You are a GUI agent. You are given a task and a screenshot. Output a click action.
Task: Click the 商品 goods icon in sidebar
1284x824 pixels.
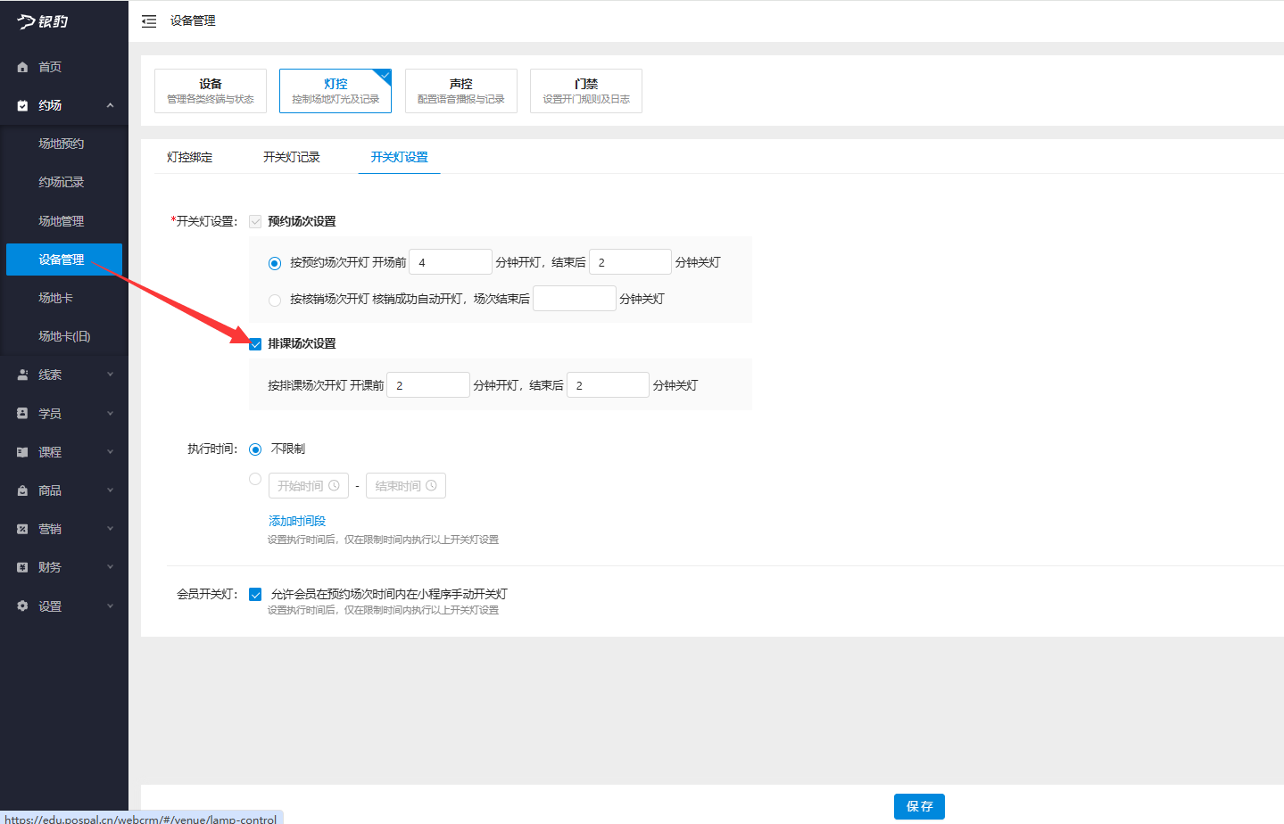click(x=22, y=490)
